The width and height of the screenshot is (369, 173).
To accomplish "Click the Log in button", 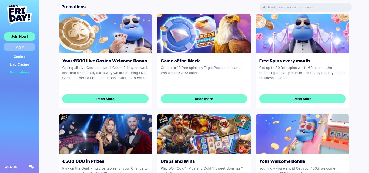I will 19,47.
